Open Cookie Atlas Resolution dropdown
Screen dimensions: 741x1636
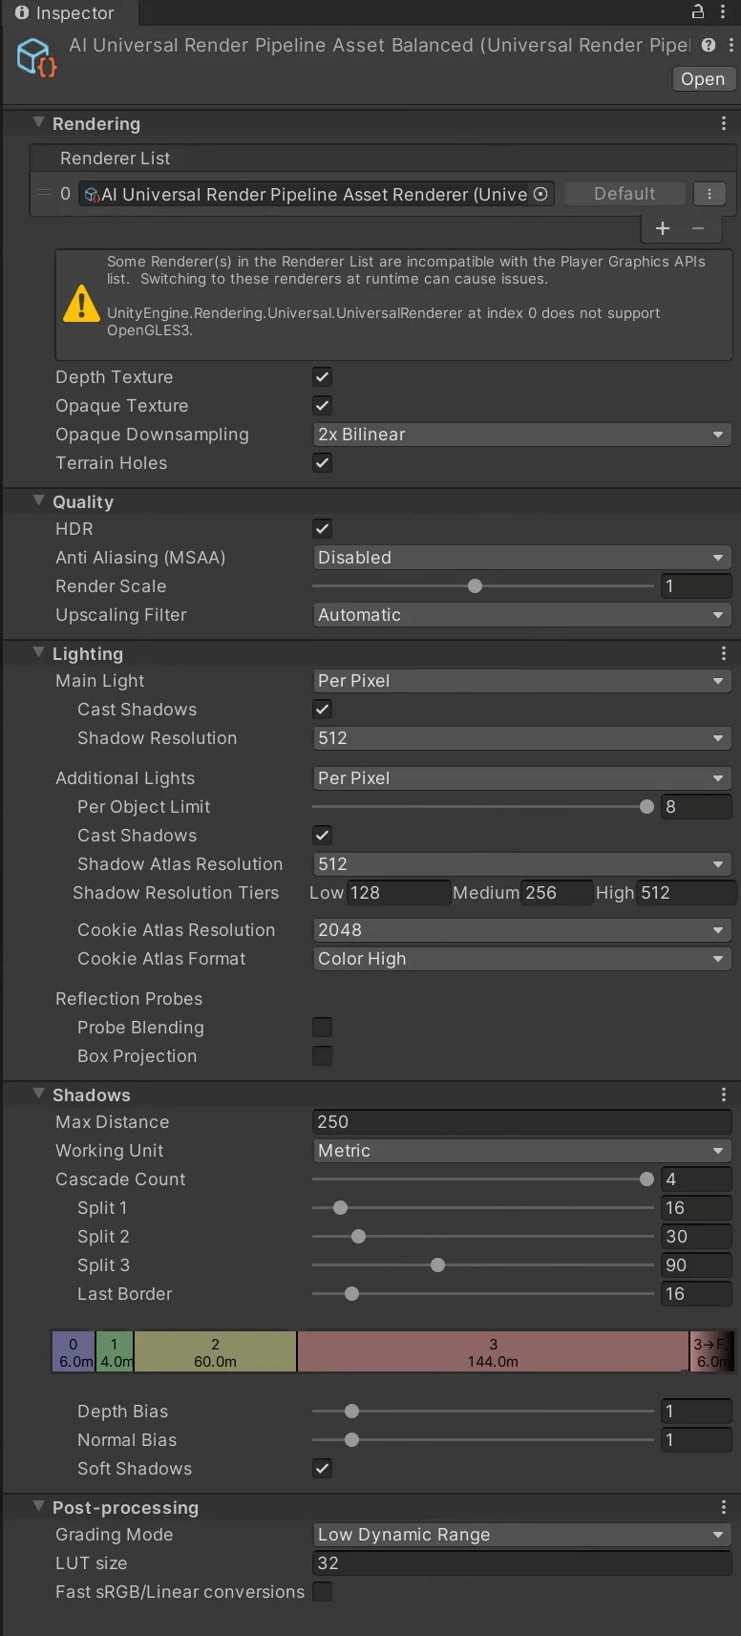click(522, 930)
